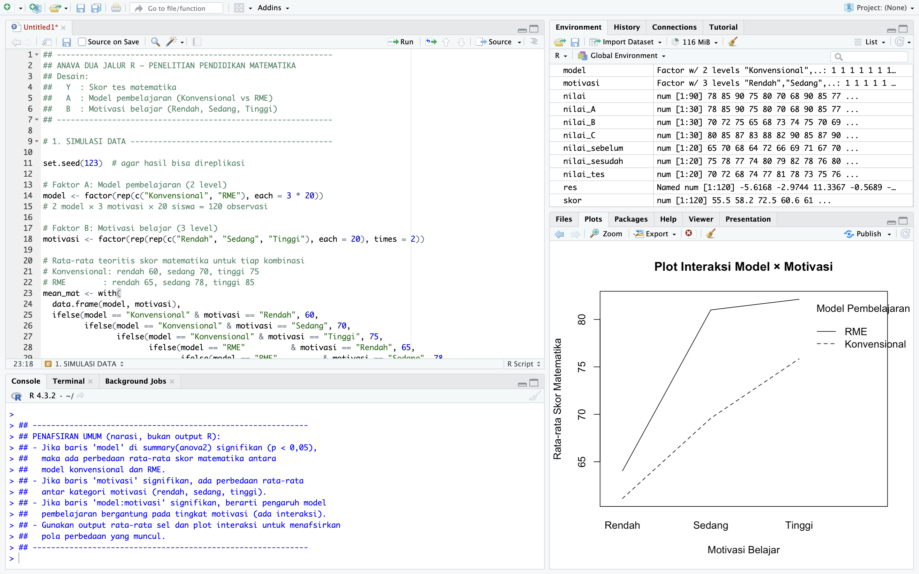Screen dimensions: 919x574
Task: Collapse the code section at line 9
Action: (37, 141)
